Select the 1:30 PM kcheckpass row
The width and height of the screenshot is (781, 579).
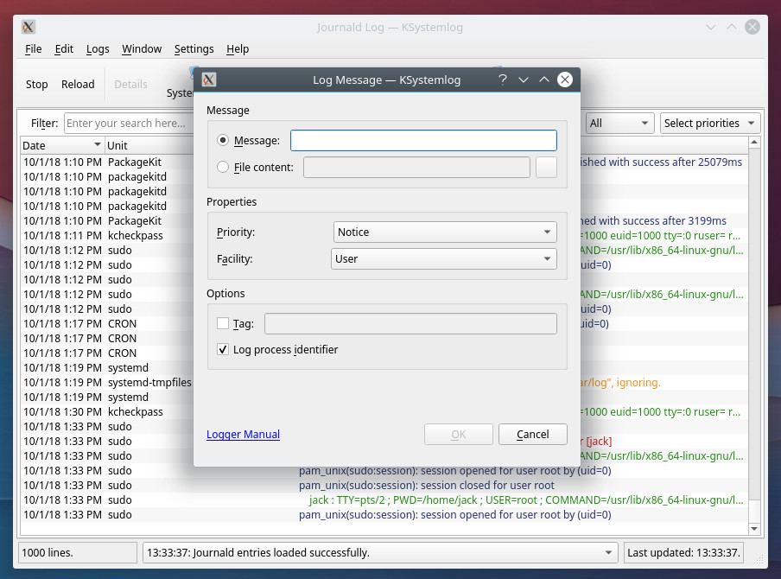click(107, 412)
